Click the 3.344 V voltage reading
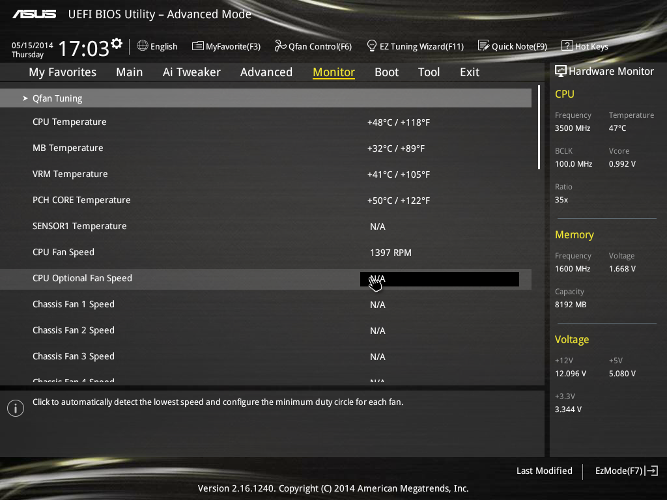 568,409
